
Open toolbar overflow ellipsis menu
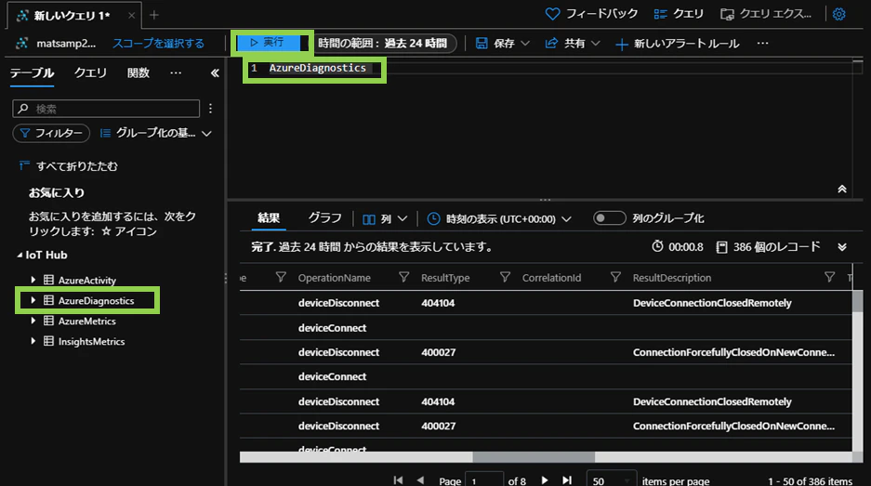762,44
